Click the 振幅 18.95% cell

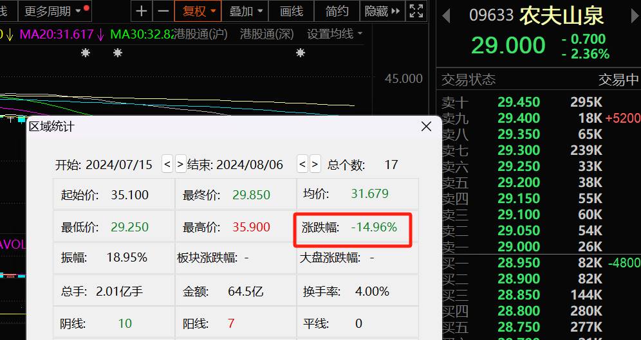114,258
